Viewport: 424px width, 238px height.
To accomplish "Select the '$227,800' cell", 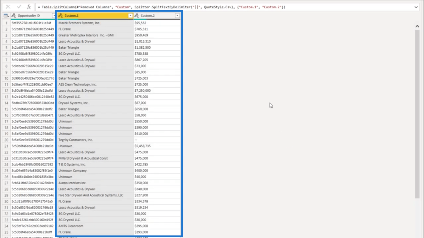I will (x=157, y=195).
